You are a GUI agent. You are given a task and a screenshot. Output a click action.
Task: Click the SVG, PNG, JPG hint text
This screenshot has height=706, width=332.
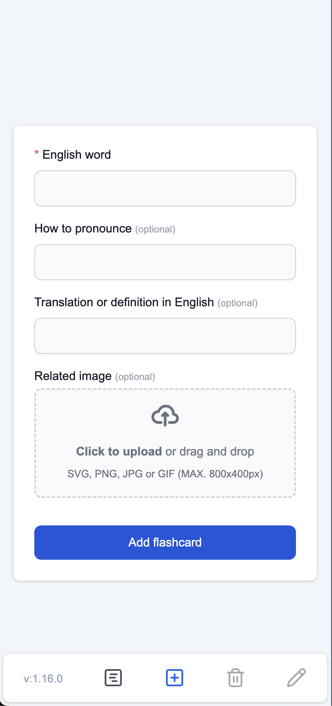[165, 474]
